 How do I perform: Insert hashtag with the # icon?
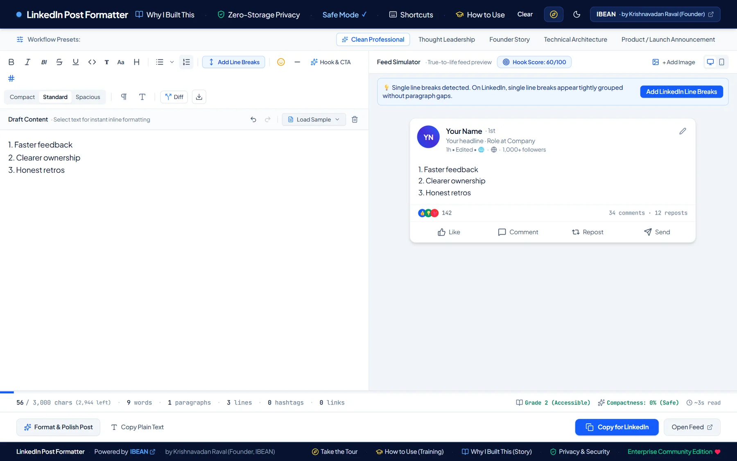coord(11,78)
